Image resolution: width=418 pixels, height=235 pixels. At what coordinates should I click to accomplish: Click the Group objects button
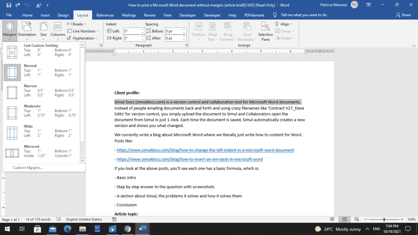[284, 31]
